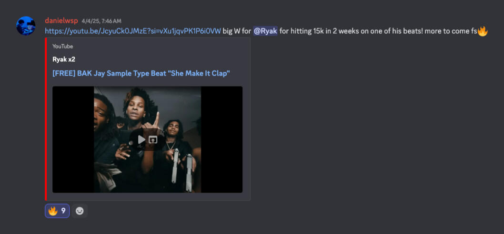Open danielwsp's profile avatar
Image resolution: width=504 pixels, height=234 pixels.
tap(26, 26)
